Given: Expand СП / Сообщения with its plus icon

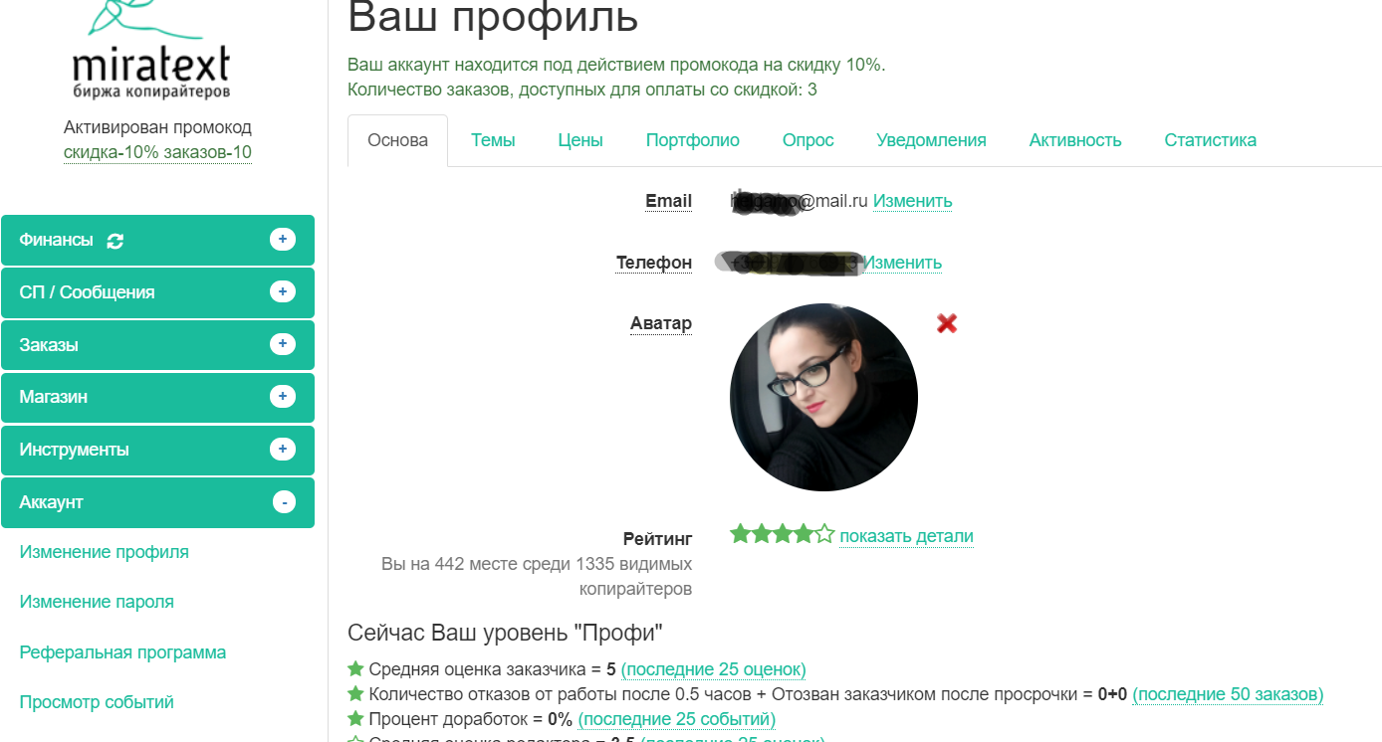Looking at the screenshot, I should pyautogui.click(x=283, y=291).
